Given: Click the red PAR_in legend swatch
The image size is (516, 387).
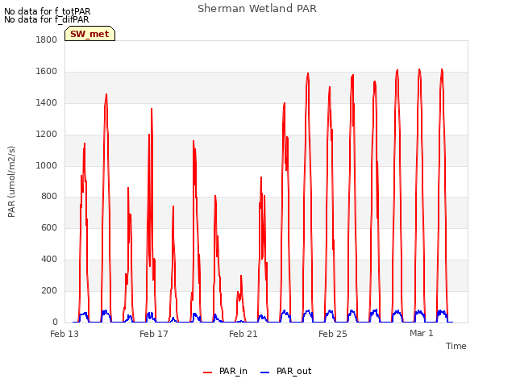Looking at the screenshot, I should pos(208,372).
